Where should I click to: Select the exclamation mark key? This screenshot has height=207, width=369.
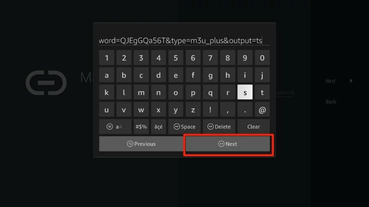click(210, 109)
